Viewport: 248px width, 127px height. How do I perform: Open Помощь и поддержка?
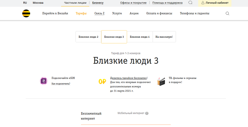tap(167, 3)
